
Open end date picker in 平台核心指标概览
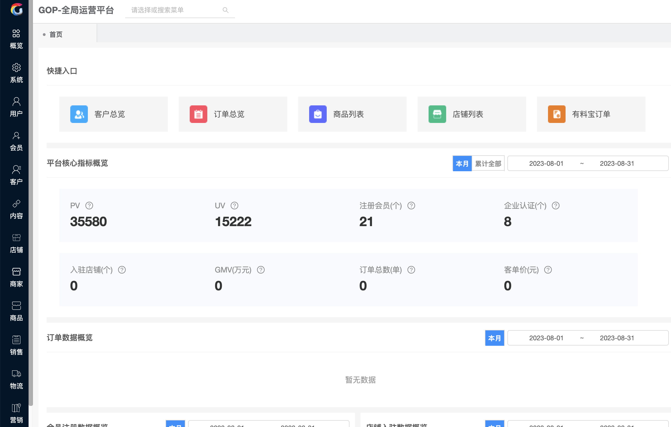pyautogui.click(x=617, y=164)
